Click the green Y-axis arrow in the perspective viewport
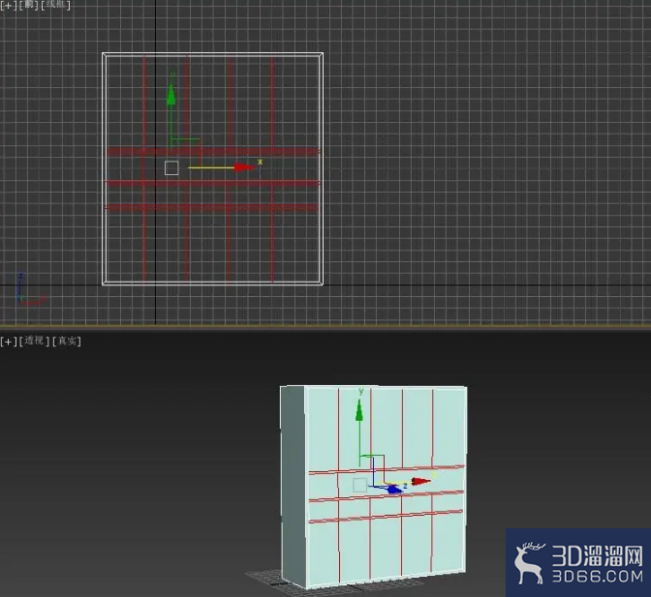651x597 pixels. coord(359,410)
